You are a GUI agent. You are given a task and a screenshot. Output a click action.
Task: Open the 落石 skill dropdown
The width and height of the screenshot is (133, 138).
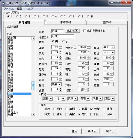coord(88,99)
